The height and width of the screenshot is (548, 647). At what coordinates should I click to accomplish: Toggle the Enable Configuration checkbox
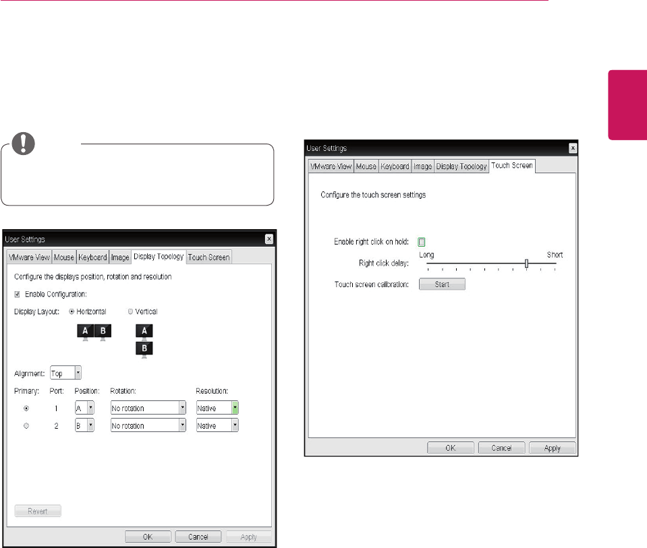(17, 294)
